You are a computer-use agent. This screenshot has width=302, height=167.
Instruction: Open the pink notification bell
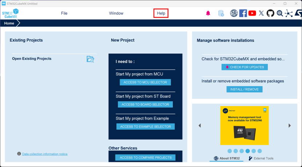[208, 13]
